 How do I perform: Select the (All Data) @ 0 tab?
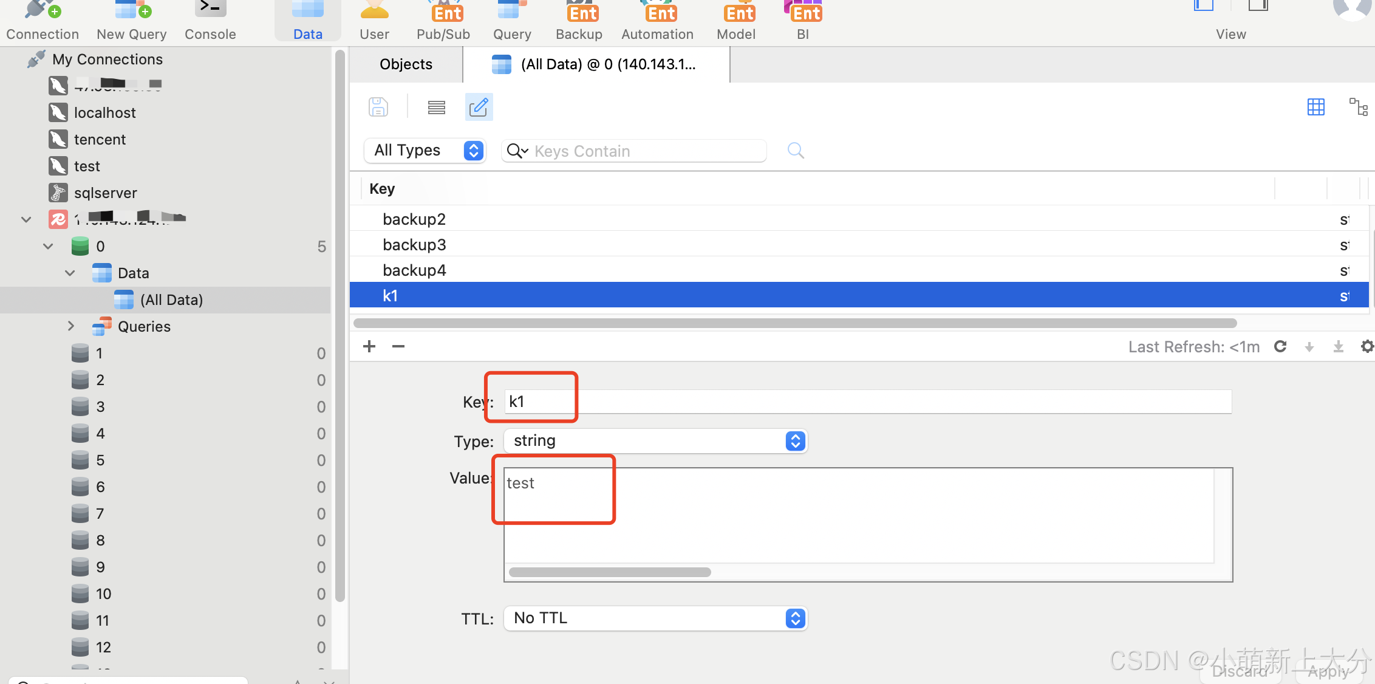click(x=596, y=64)
